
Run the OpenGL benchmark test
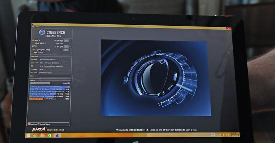66,41
